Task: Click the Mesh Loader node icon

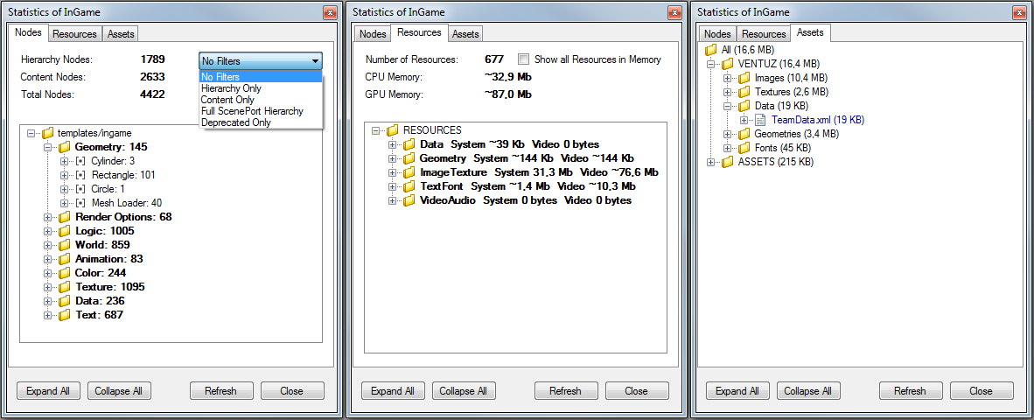Action: 80,203
